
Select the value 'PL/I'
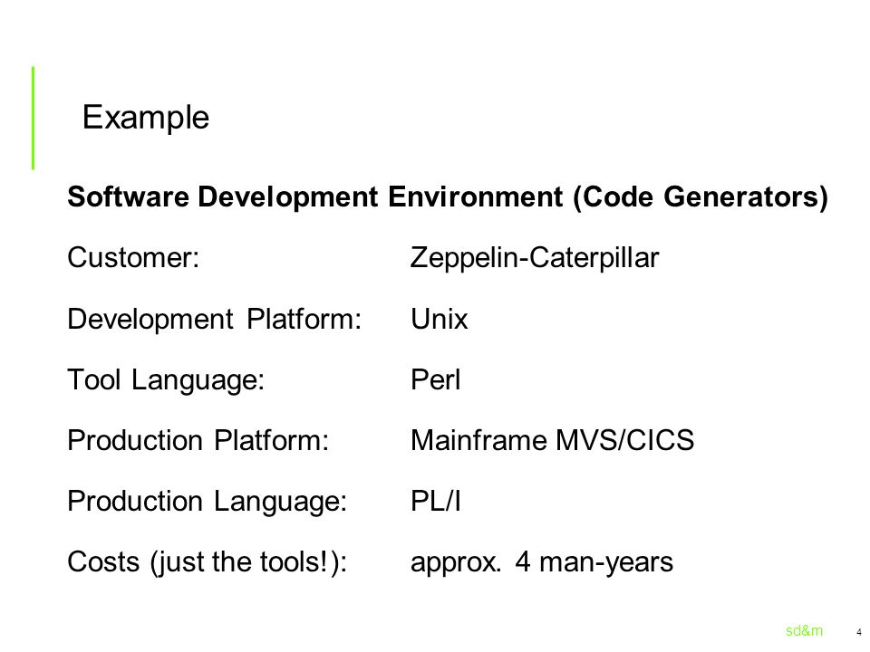(436, 501)
